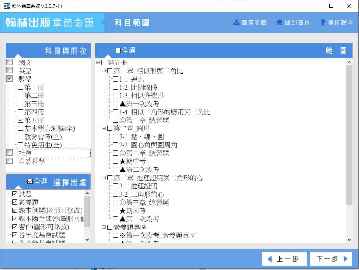The width and height of the screenshot is (359, 270).
Task: Select ▲第三次段考 row
Action: 139,219
